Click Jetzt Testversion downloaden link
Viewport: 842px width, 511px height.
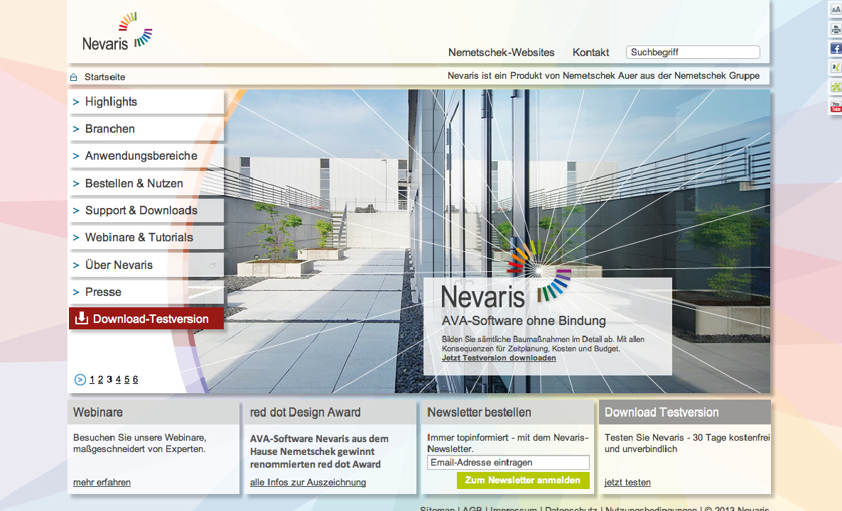click(x=499, y=358)
